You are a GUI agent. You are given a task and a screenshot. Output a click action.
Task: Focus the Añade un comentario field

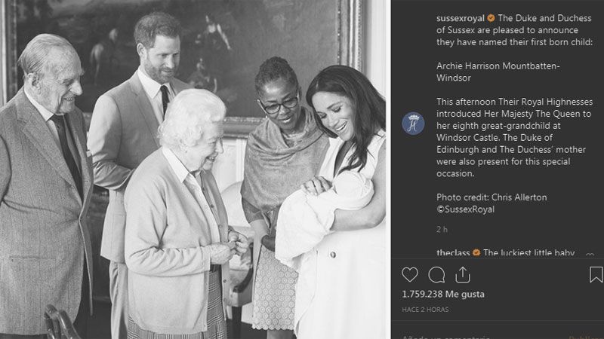click(x=445, y=337)
